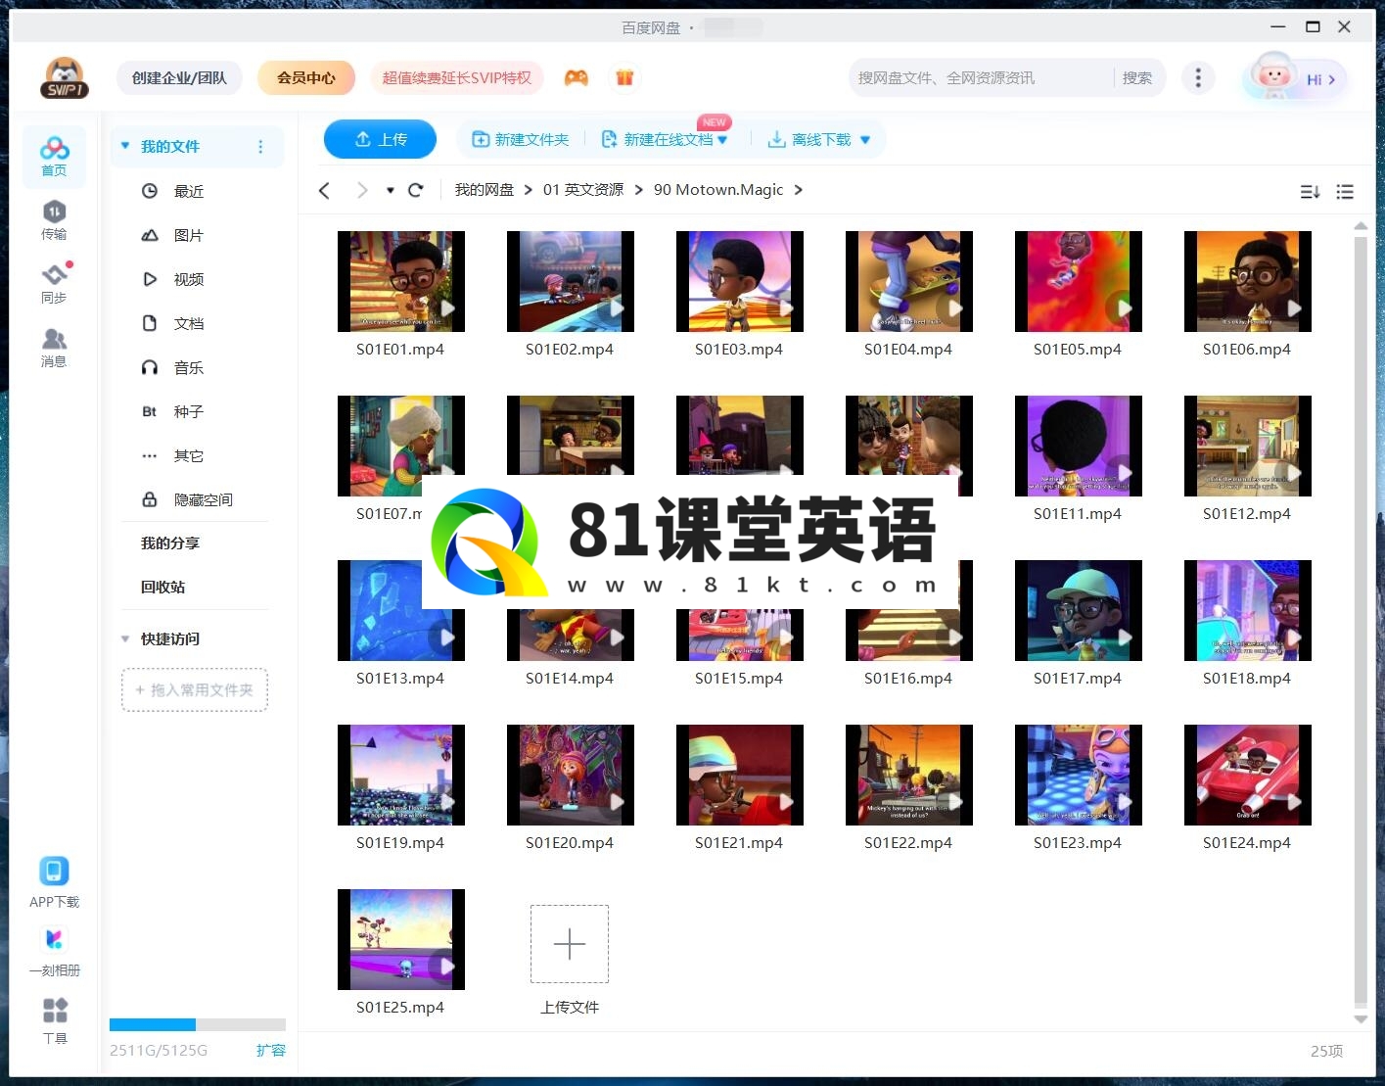Open the 同步 sync section
Image resolution: width=1385 pixels, height=1086 pixels.
point(54,284)
